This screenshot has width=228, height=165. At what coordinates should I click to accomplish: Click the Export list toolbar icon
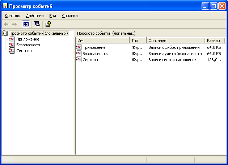point(37,24)
